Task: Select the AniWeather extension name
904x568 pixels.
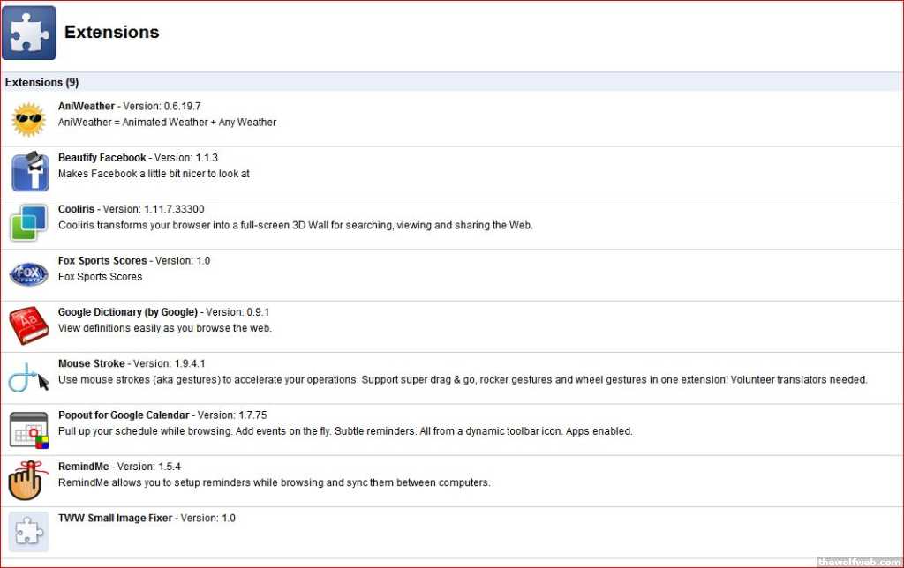Action: tap(86, 107)
